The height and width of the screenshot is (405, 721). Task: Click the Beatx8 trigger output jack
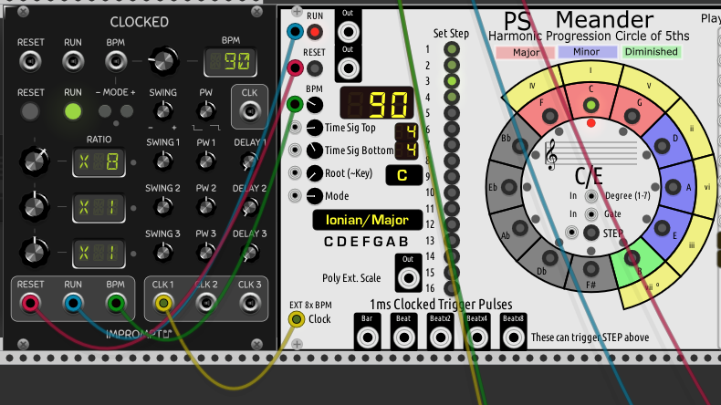(x=513, y=337)
